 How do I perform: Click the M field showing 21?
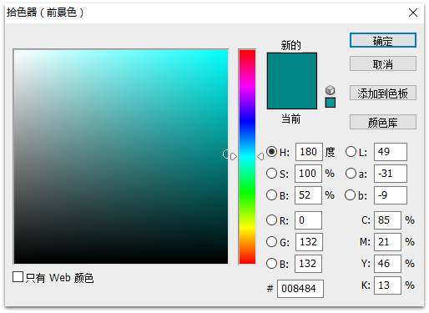point(387,242)
